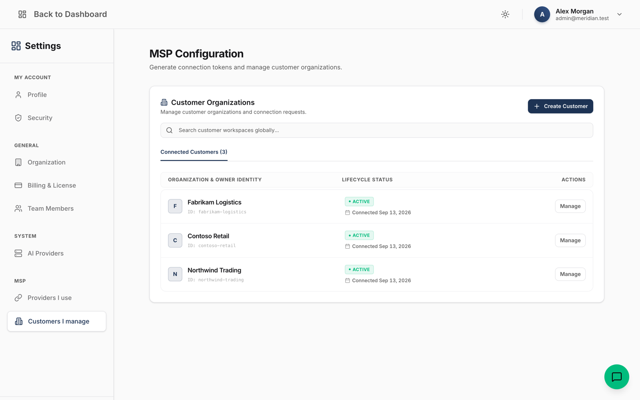Viewport: 640px width, 400px height.
Task: Click the ACTIVE badge for Northwind Trading
Action: (359, 270)
